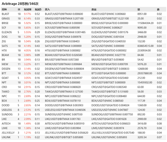Screen dimensions: 167x142
Task: Select GRASS/USDT@BITMAX 0.207100 buy cell
Action: 64,19
